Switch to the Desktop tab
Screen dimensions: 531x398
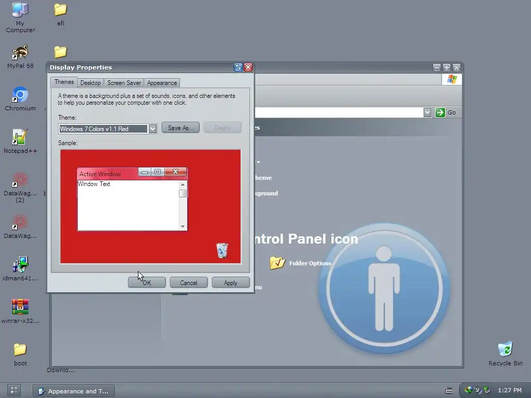(x=90, y=83)
